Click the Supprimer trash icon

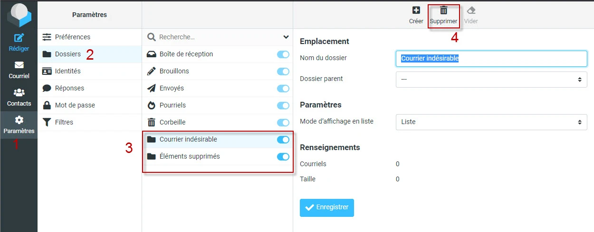pyautogui.click(x=443, y=10)
